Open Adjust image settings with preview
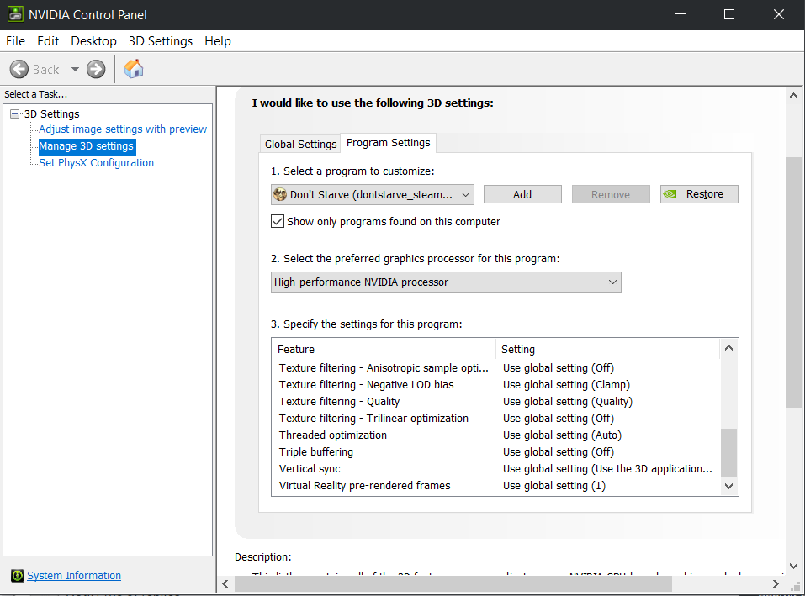This screenshot has width=805, height=596. point(123,129)
